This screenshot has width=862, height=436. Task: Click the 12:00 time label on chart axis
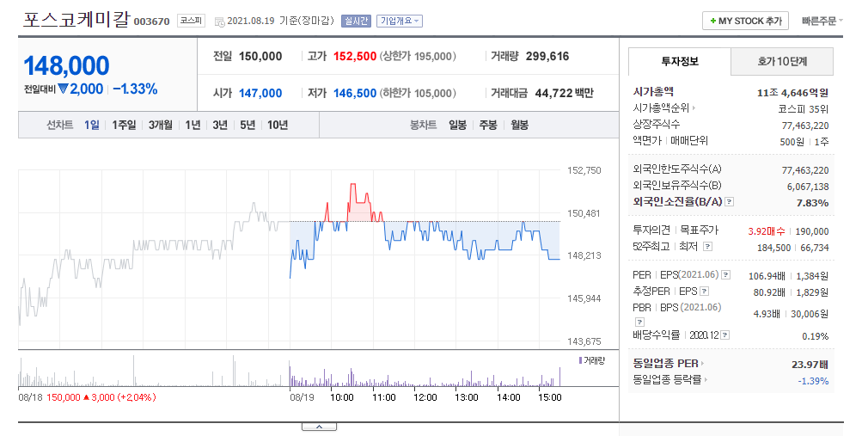coord(425,397)
